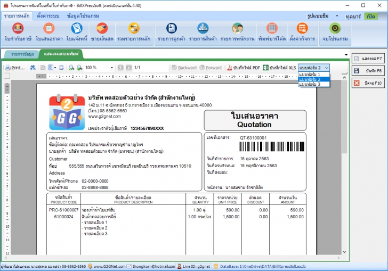The image size is (388, 271).
Task: Open ตั้งค่ากิจการ business settings
Action: click(x=302, y=32)
